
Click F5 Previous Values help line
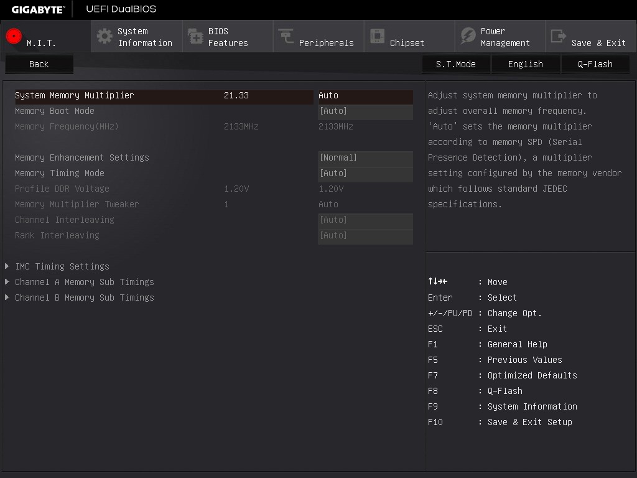(x=495, y=360)
